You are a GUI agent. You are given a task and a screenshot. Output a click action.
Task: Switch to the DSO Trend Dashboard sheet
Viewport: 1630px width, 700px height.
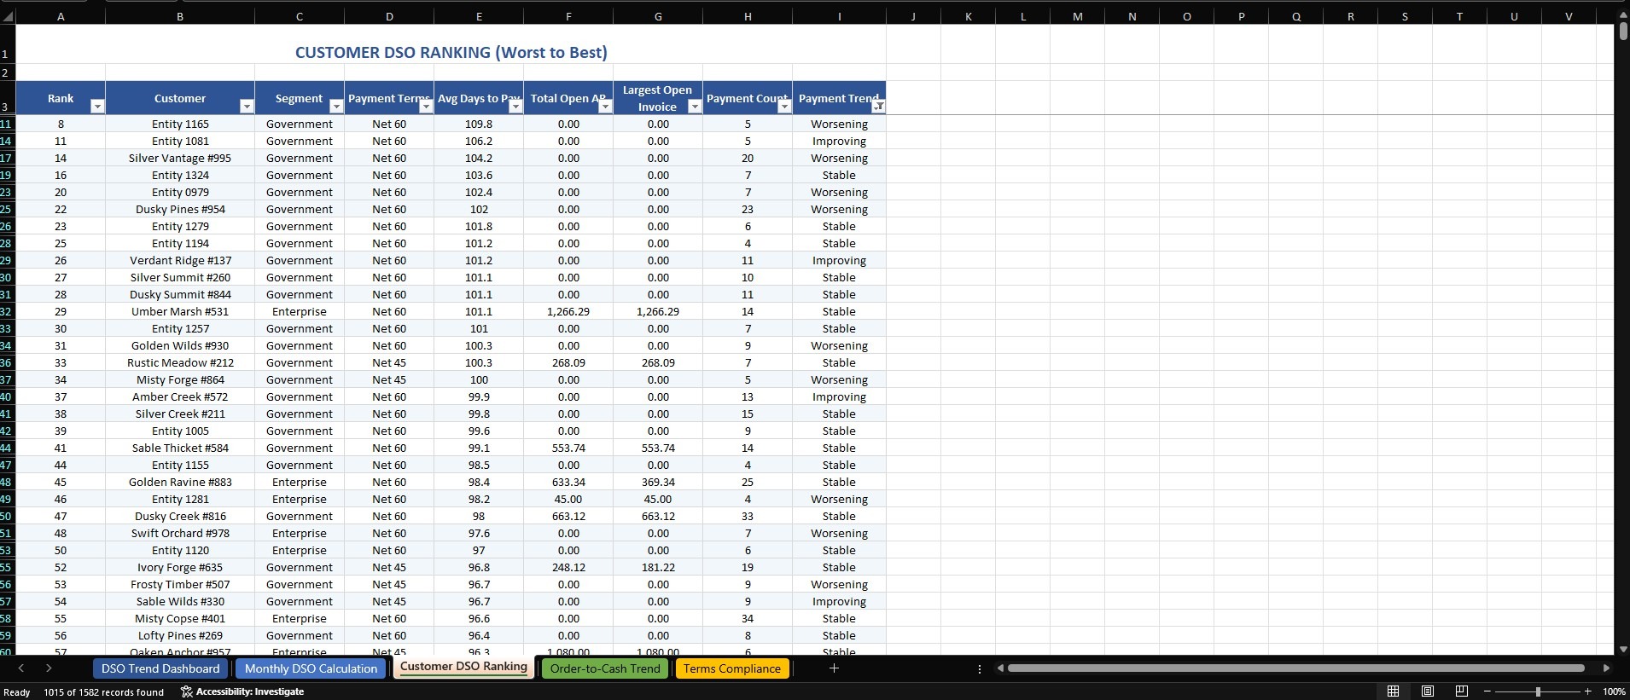coord(160,668)
